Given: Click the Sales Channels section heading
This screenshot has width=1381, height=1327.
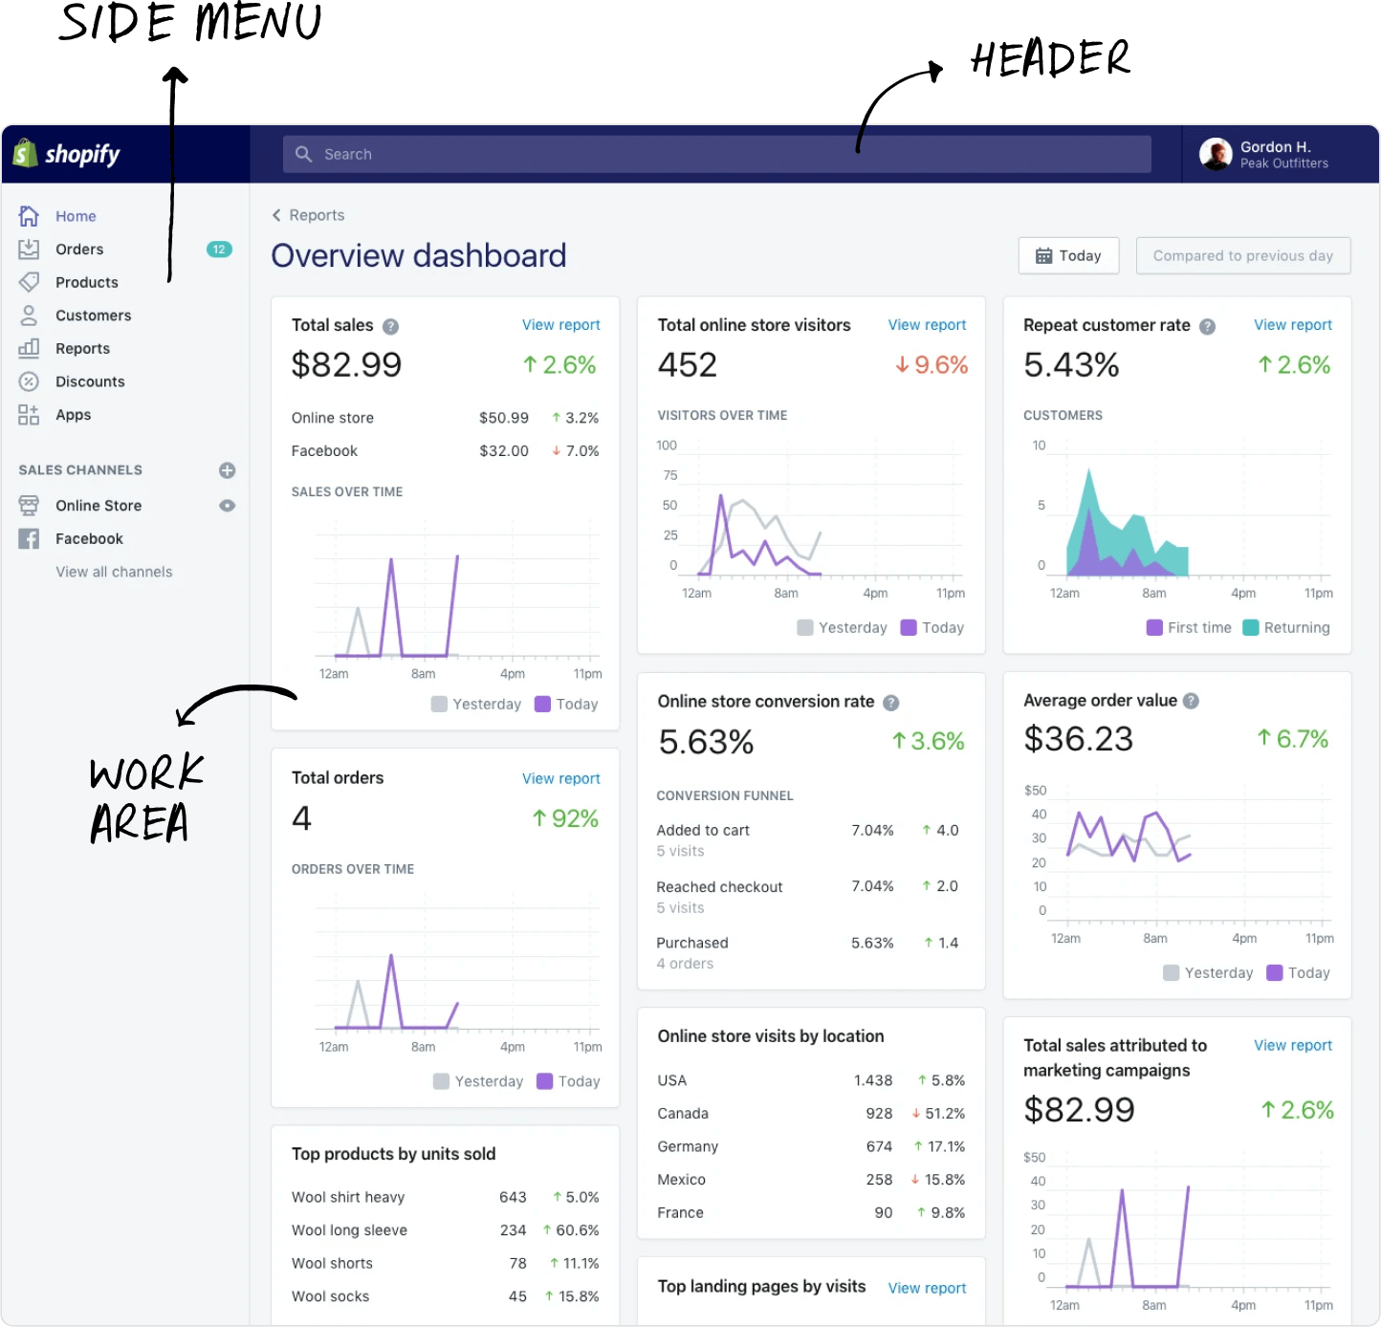Looking at the screenshot, I should point(80,470).
